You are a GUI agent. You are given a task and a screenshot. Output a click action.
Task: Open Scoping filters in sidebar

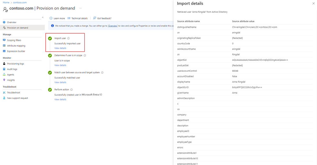(x=14, y=40)
